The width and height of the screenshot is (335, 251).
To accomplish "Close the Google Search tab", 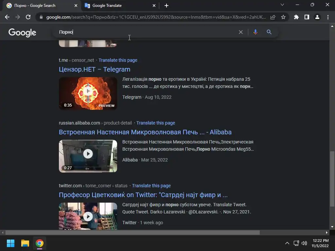I will (x=76, y=6).
